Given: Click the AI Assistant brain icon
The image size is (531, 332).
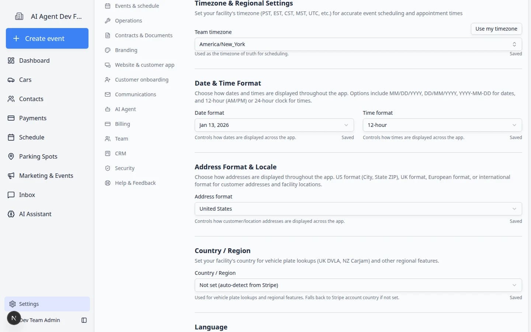Looking at the screenshot, I should tap(11, 214).
